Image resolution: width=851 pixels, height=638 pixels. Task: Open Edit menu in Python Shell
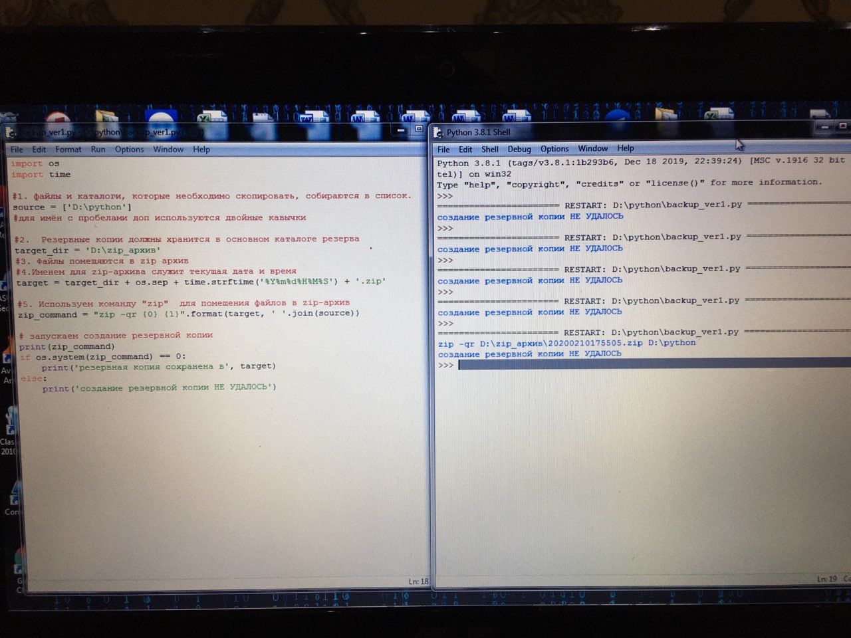pyautogui.click(x=465, y=150)
